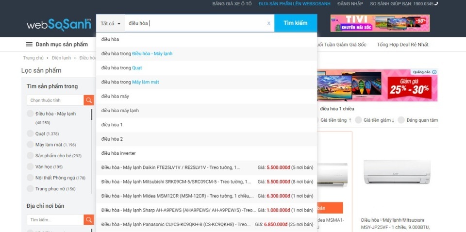466x232 pixels.
Task: Select the Trang phục nữ (156) filter
Action: [x=30, y=189]
